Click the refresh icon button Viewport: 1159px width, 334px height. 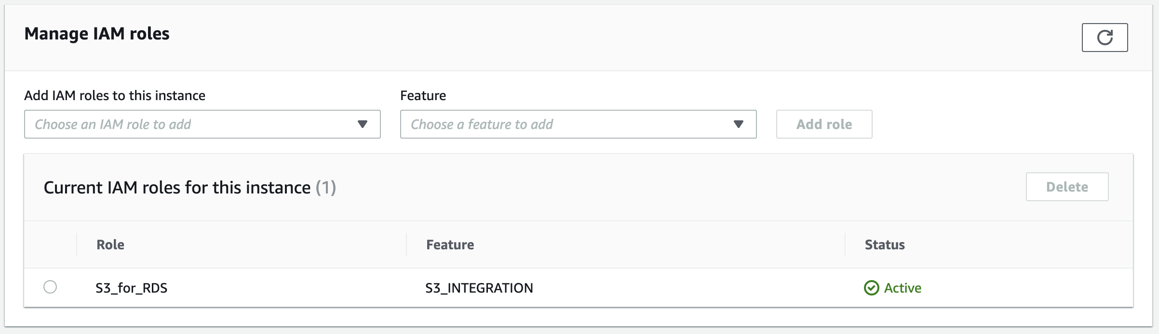click(x=1105, y=38)
